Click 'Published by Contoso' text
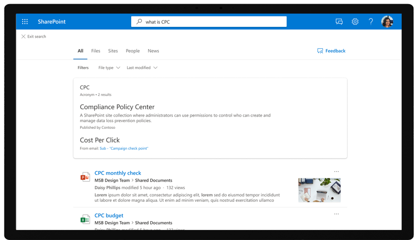Image resolution: width=420 pixels, height=240 pixels. pyautogui.click(x=98, y=128)
